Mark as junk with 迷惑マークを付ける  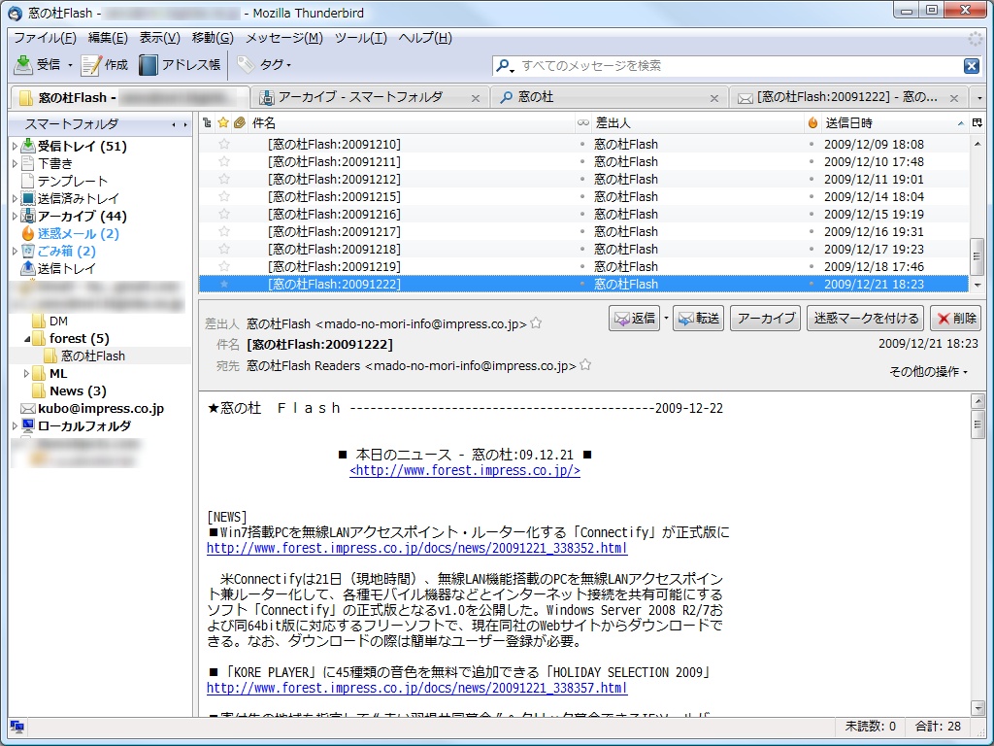(865, 318)
